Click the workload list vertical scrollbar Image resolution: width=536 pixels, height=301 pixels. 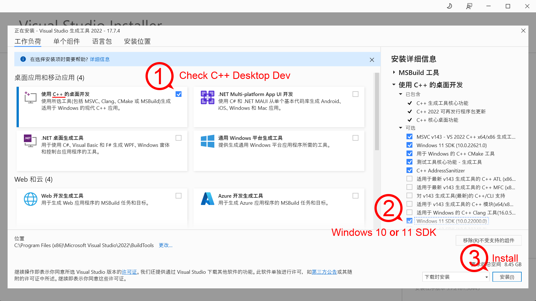(x=377, y=112)
